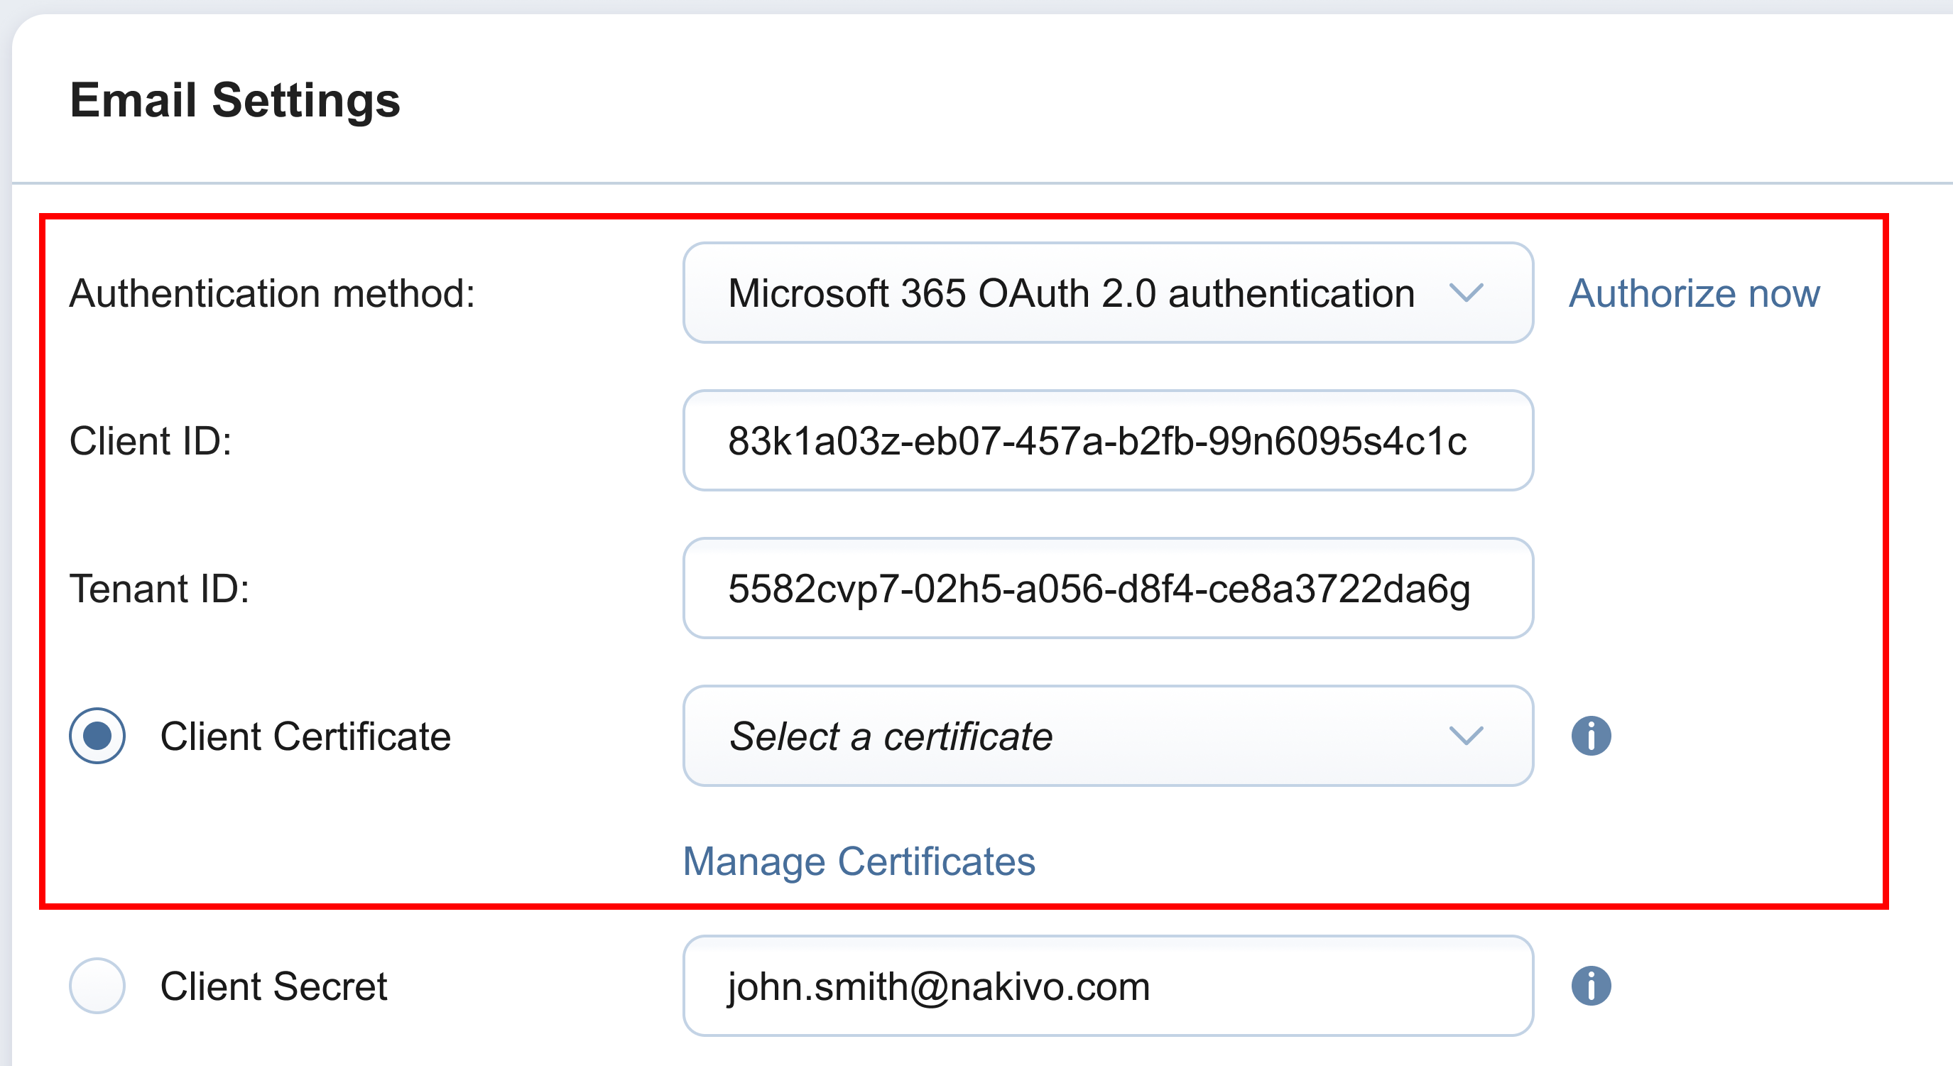Viewport: 1953px width, 1066px height.
Task: Click info icon beside certificate dropdown
Action: (1591, 736)
